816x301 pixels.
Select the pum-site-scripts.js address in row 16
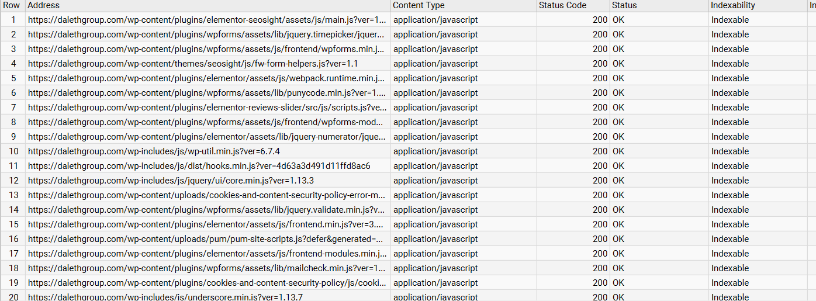tap(208, 239)
